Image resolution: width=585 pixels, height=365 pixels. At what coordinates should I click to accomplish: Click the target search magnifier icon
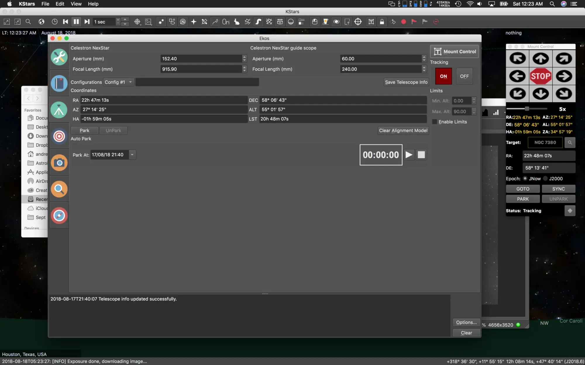click(570, 142)
